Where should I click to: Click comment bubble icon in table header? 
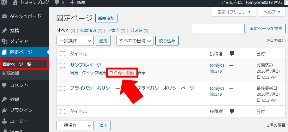pyautogui.click(x=232, y=54)
